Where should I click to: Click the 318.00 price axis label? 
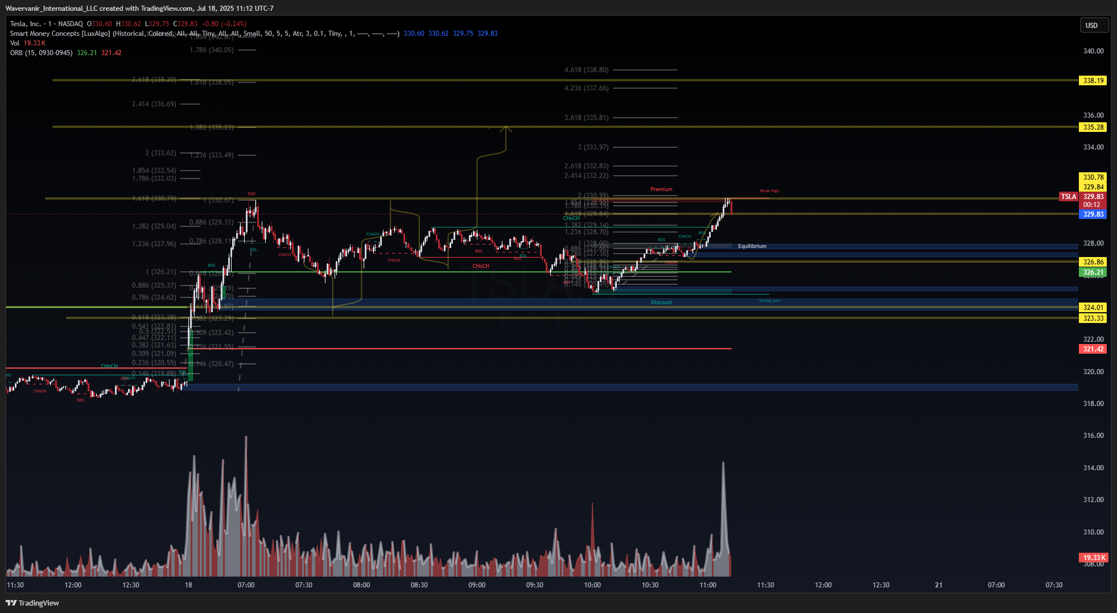click(1093, 404)
